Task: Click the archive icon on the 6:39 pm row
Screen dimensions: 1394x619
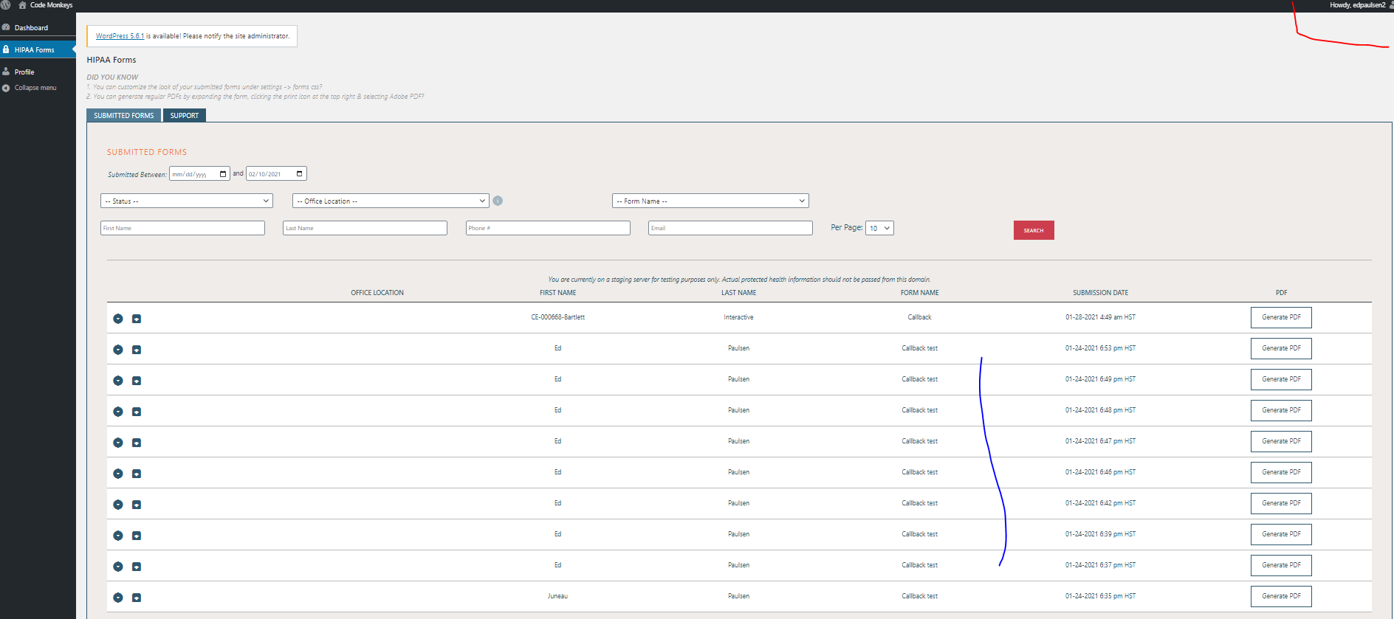Action: (137, 536)
